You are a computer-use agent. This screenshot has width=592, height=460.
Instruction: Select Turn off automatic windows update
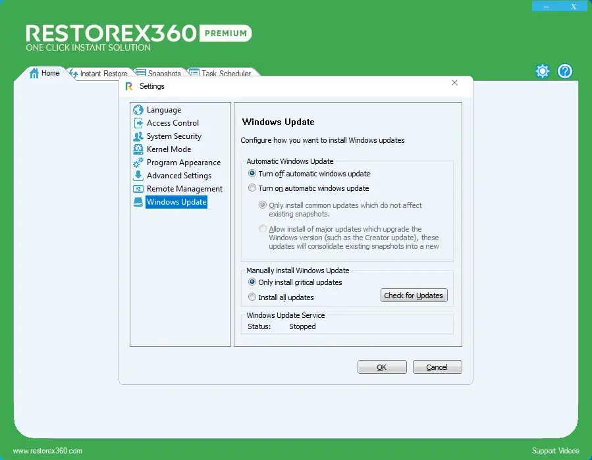coord(252,174)
